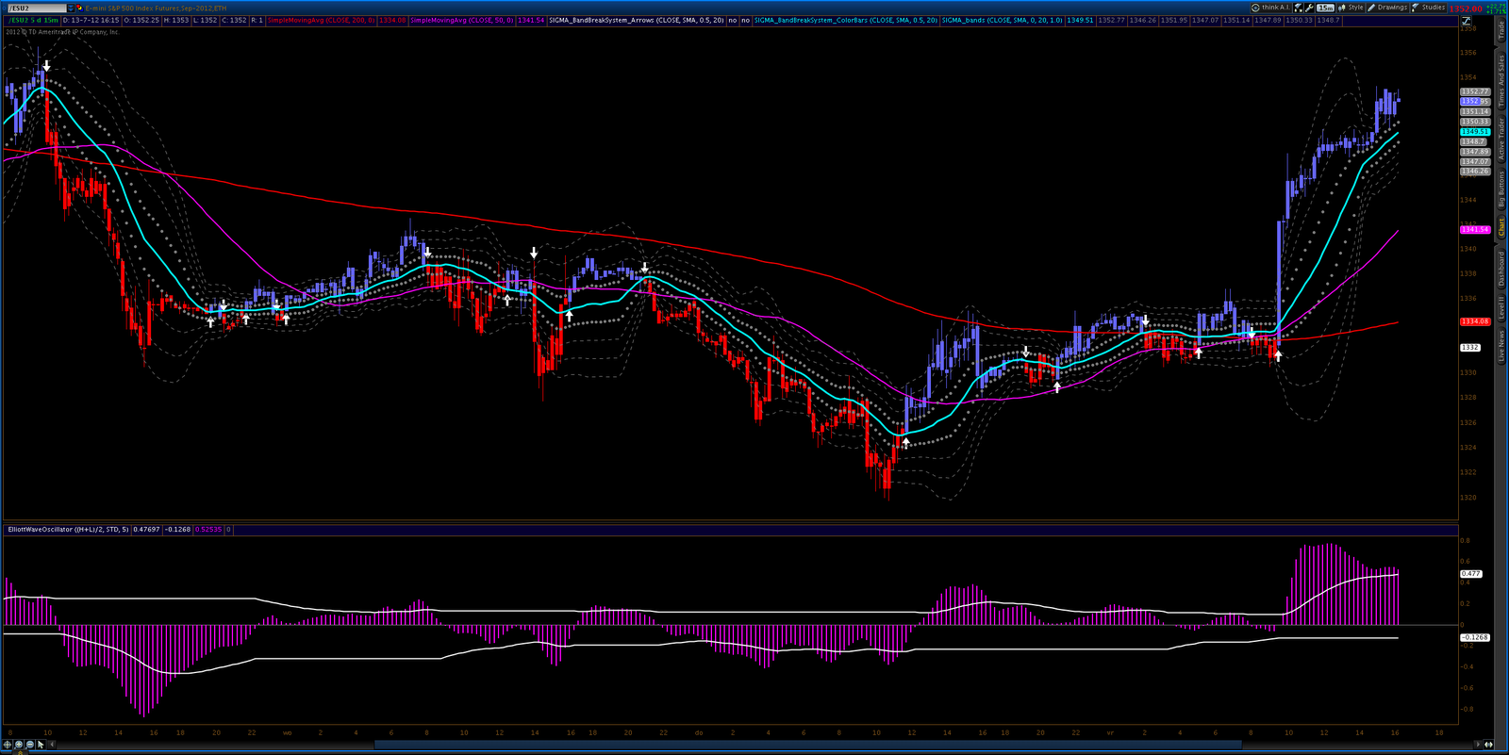Click the small gear icon left of symbol
The width and height of the screenshot is (1509, 755).
4,8
